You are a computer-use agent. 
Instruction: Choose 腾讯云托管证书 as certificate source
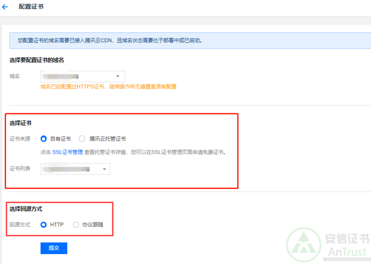(82, 139)
